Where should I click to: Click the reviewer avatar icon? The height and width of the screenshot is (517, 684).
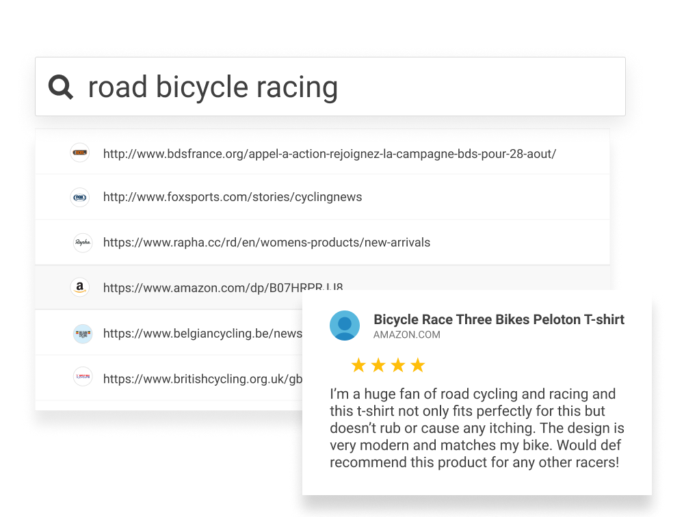(x=345, y=326)
